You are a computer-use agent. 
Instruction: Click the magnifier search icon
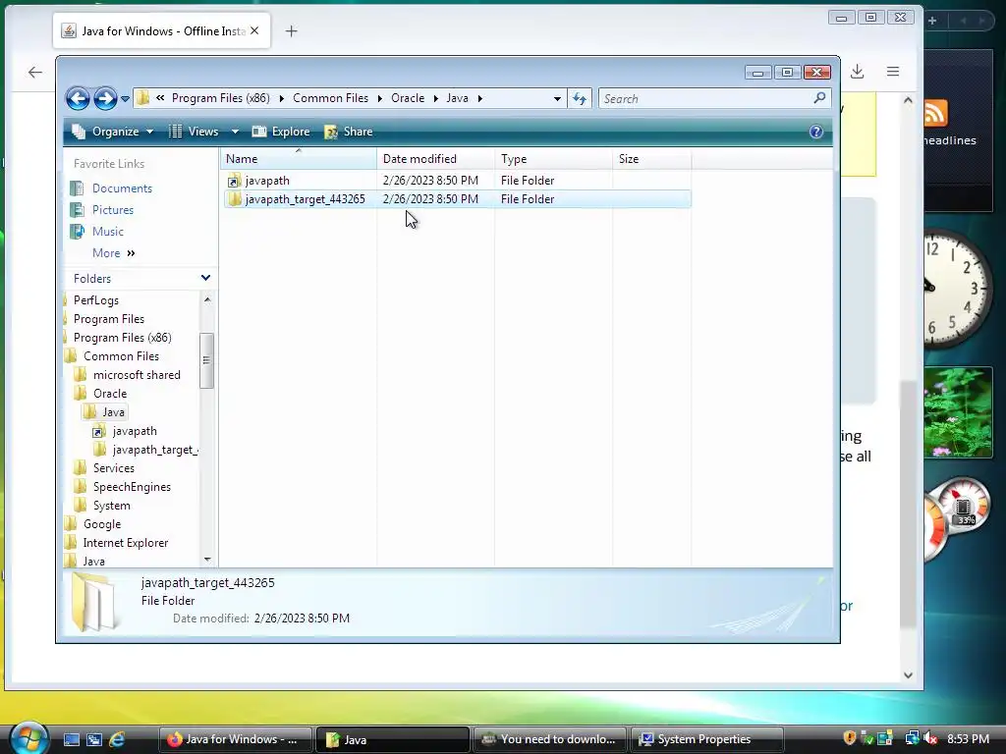819,98
